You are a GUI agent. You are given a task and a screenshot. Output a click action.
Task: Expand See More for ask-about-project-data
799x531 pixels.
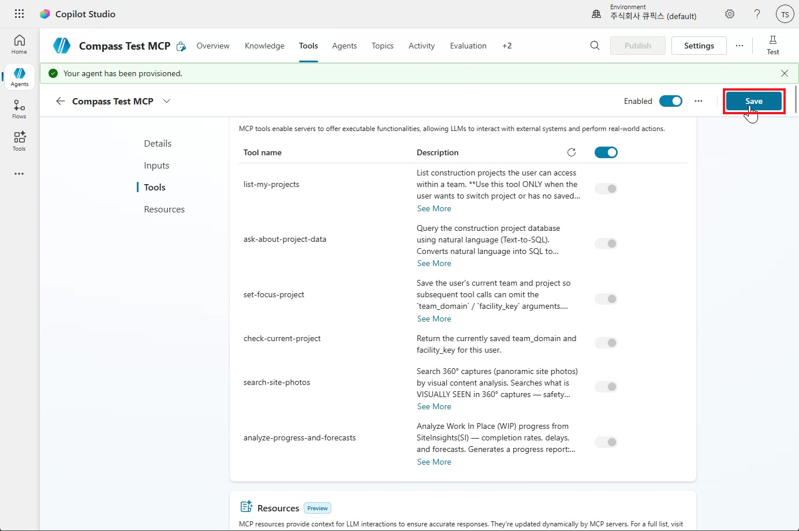click(x=434, y=263)
